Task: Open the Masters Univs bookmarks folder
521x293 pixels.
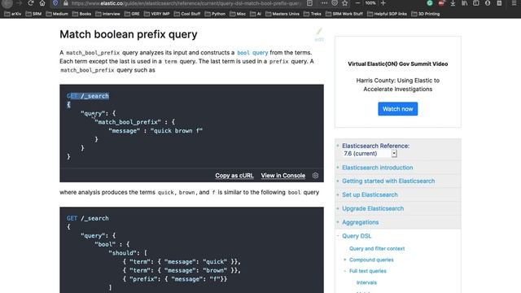Action: 282,14
